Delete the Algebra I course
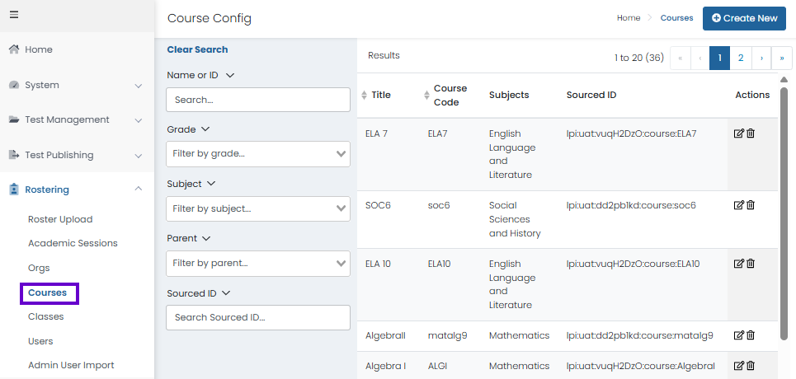The height and width of the screenshot is (379, 796). [751, 365]
